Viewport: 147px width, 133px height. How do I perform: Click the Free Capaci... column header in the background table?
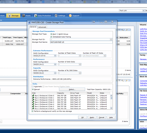[18, 37]
